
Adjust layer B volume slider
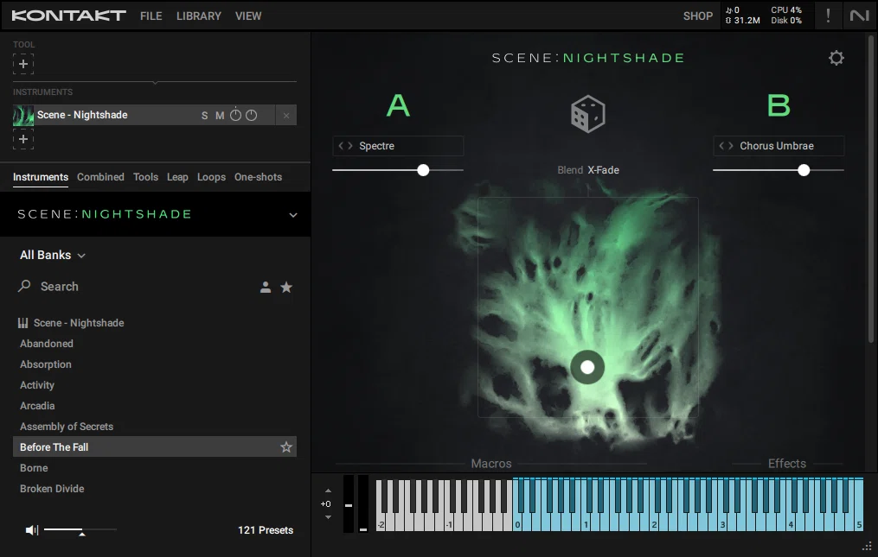(x=779, y=170)
